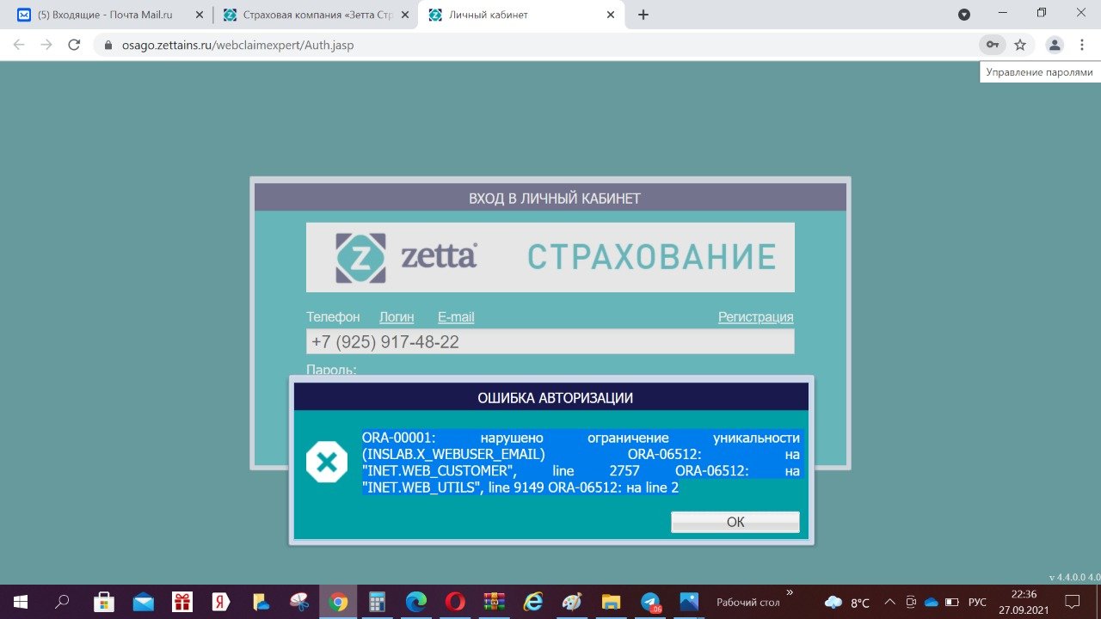
Task: Click the Zetta Страхование logo banner
Action: tap(550, 257)
